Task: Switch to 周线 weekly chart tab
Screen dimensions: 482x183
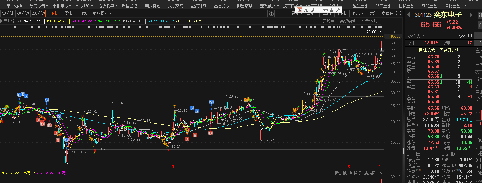Action: click(x=68, y=13)
